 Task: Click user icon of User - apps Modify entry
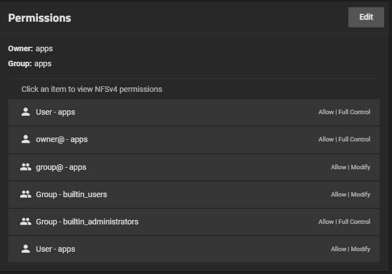(x=26, y=249)
